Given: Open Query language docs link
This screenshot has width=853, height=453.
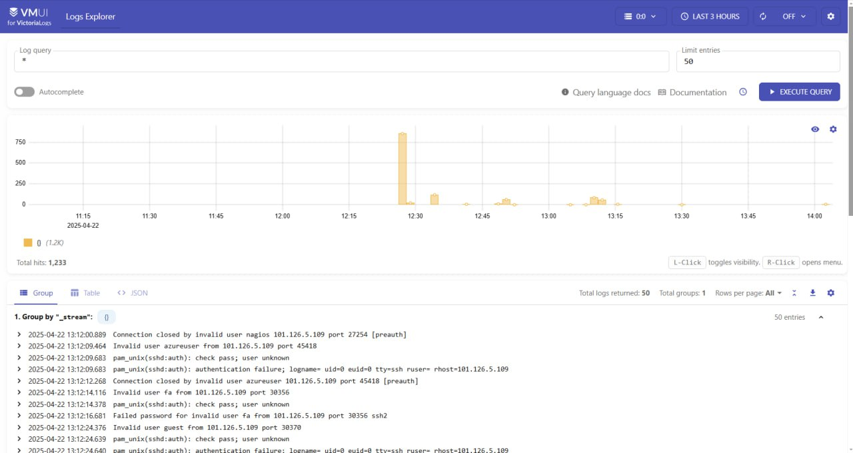Looking at the screenshot, I should (606, 93).
